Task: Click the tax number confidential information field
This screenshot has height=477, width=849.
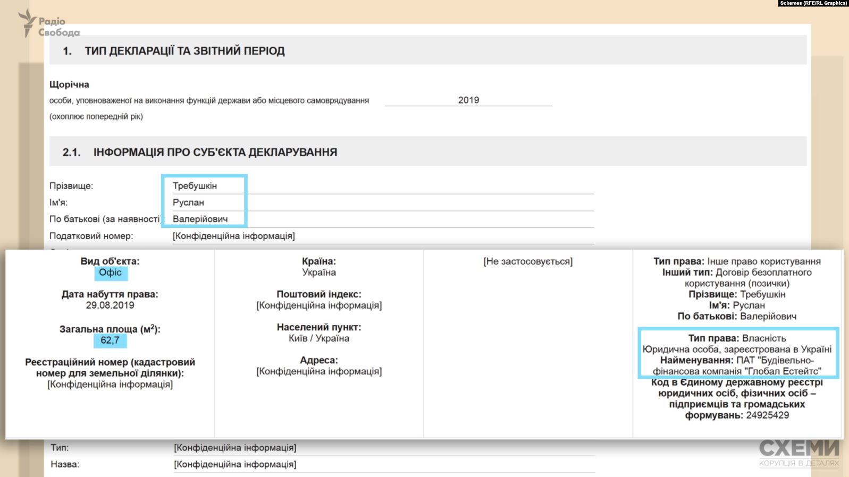Action: point(233,236)
